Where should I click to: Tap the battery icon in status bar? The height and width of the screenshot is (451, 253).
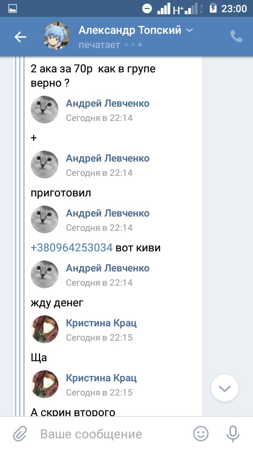tap(213, 8)
